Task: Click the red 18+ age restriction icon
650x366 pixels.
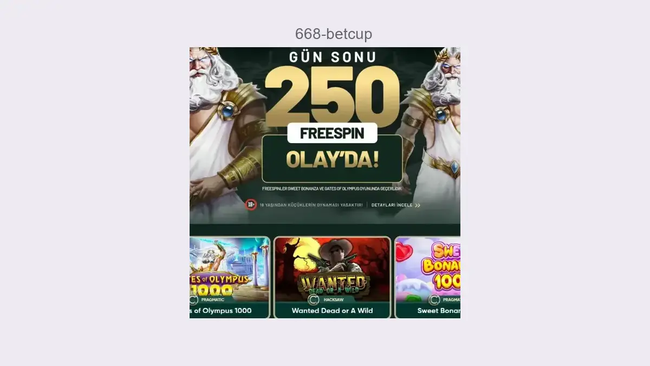Action: (251, 205)
